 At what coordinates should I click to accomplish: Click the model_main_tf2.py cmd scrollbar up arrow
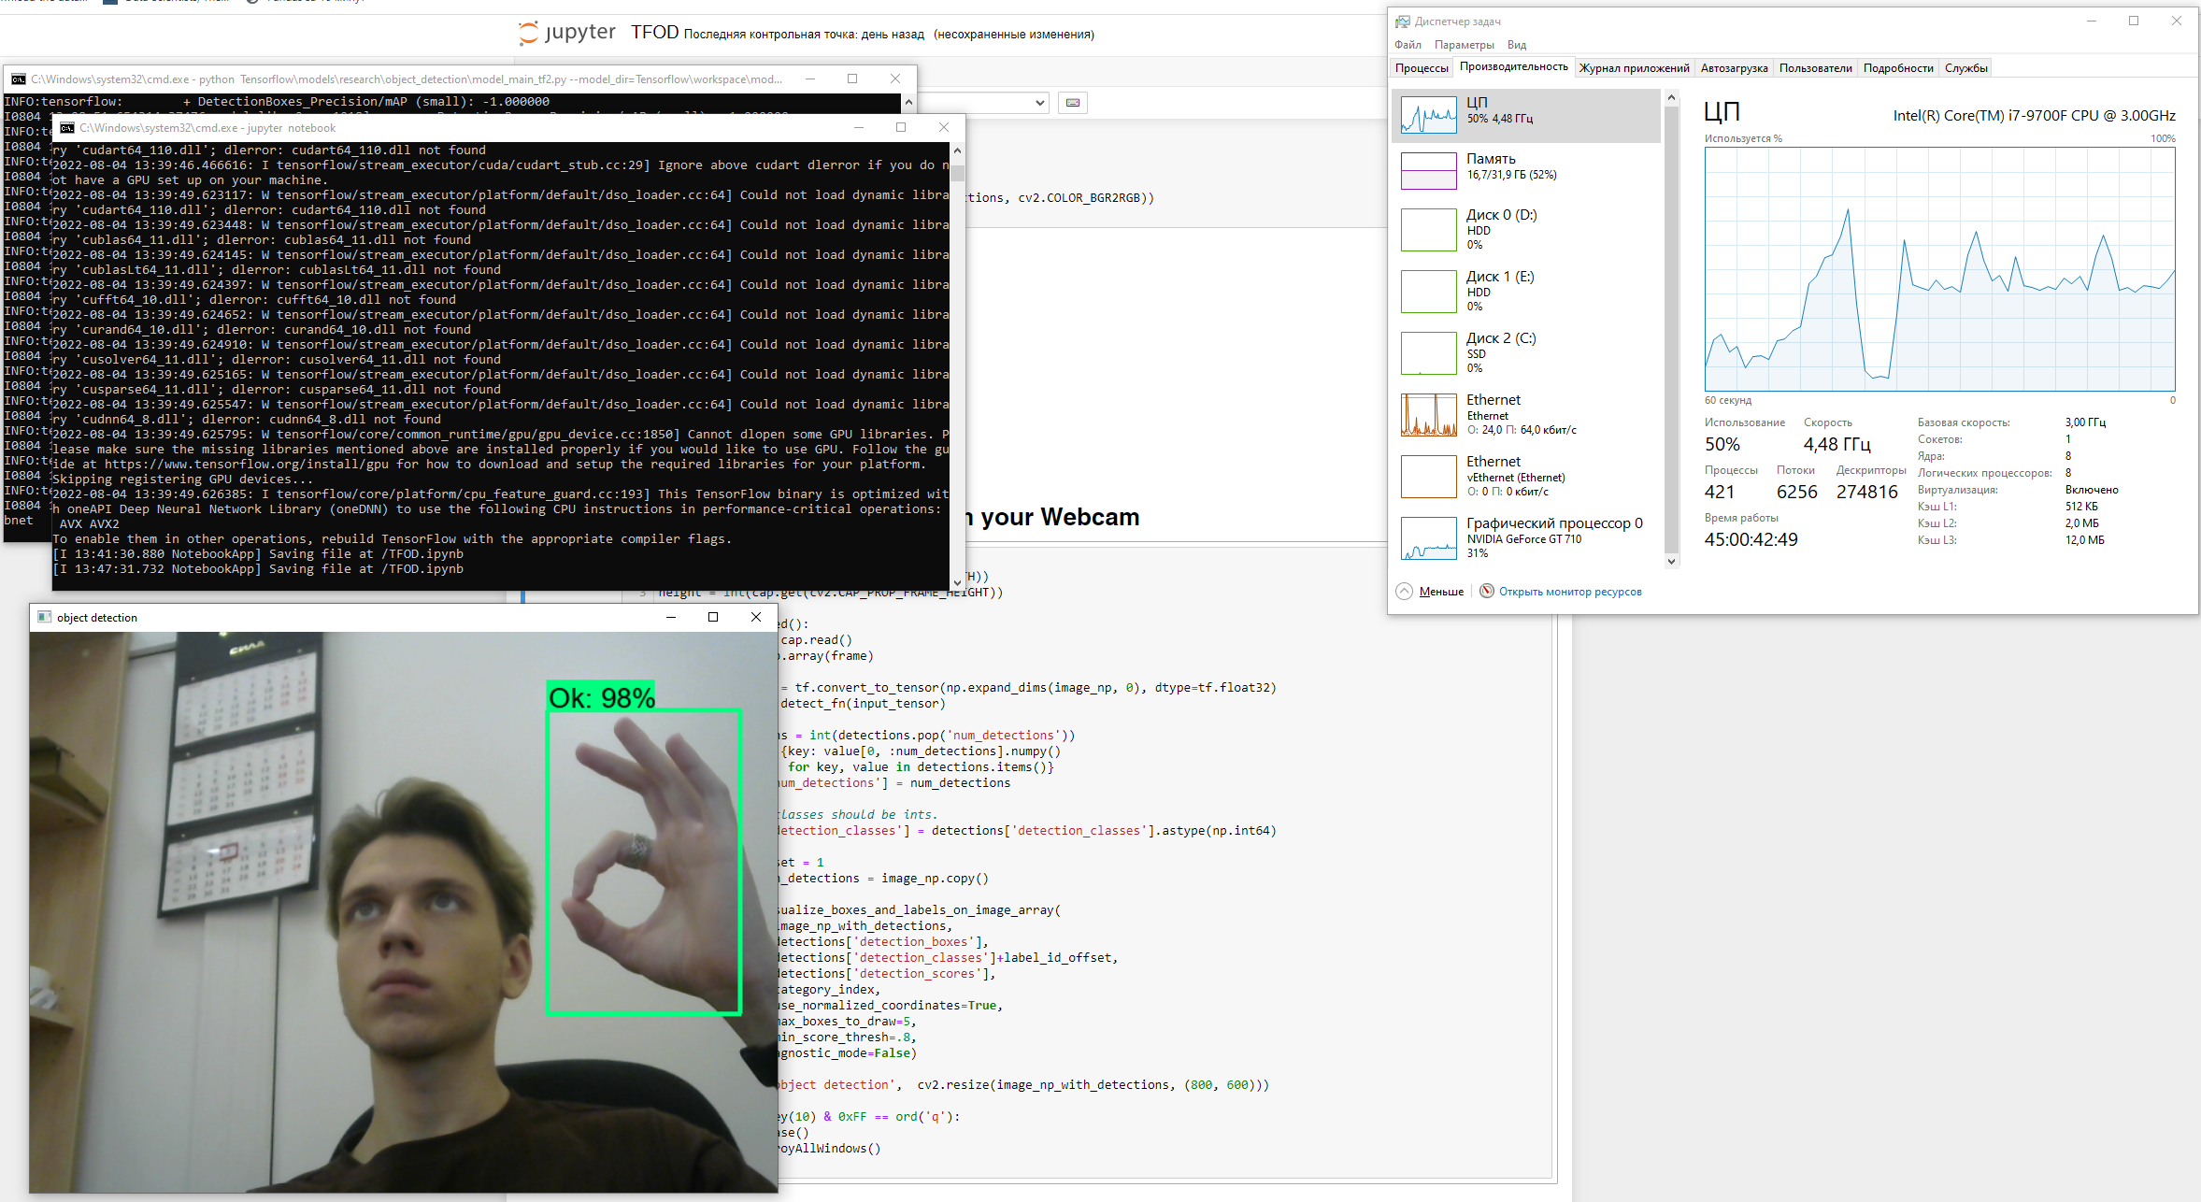[908, 102]
